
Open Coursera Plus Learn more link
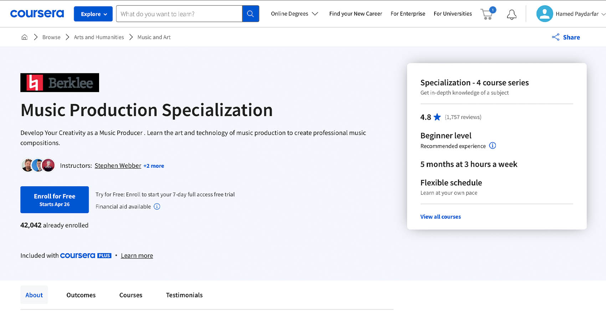(x=137, y=256)
